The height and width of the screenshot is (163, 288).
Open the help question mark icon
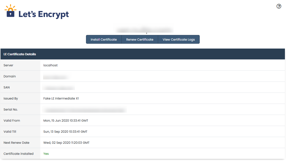279,6
